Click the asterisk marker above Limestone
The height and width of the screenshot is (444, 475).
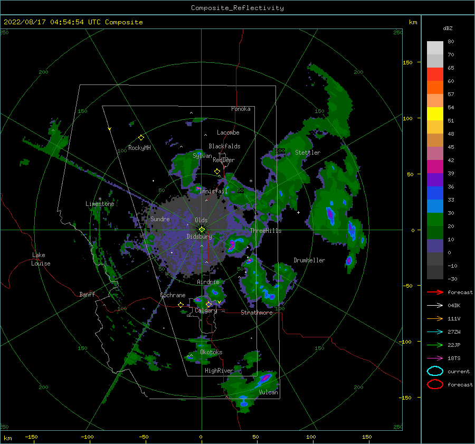100,199
